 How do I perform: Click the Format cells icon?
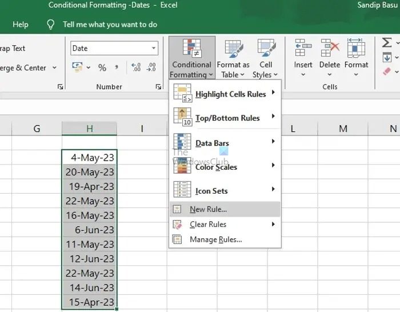(356, 47)
